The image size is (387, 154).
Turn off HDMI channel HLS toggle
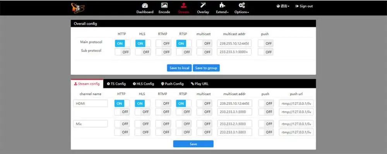coord(143,103)
